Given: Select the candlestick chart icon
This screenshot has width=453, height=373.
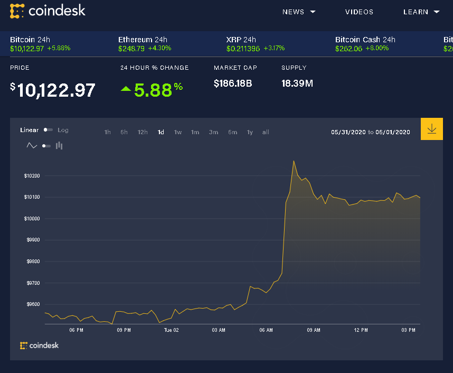Looking at the screenshot, I should 59,145.
